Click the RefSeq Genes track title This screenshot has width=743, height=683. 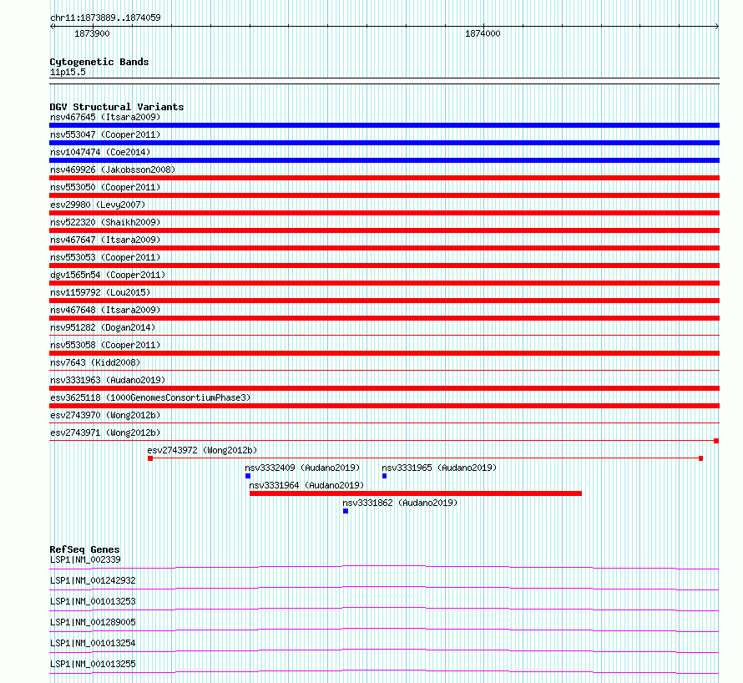[84, 549]
